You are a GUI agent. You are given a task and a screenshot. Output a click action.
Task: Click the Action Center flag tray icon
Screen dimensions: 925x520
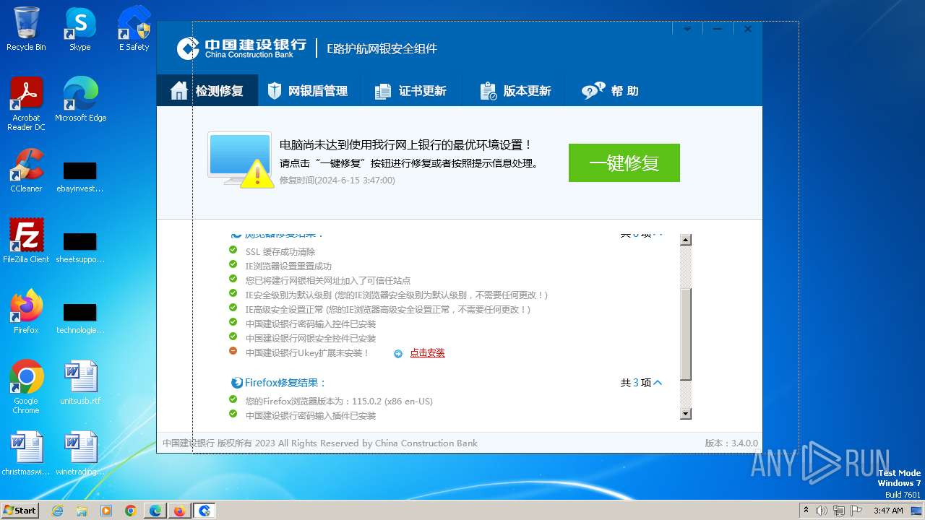pos(856,511)
